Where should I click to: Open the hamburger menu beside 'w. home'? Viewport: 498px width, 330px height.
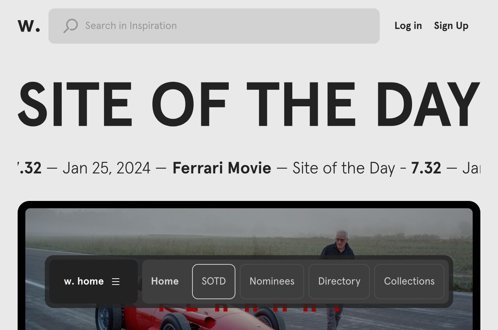[116, 282]
